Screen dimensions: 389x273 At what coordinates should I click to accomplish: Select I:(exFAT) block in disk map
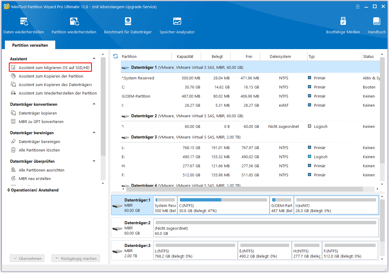tap(336, 205)
